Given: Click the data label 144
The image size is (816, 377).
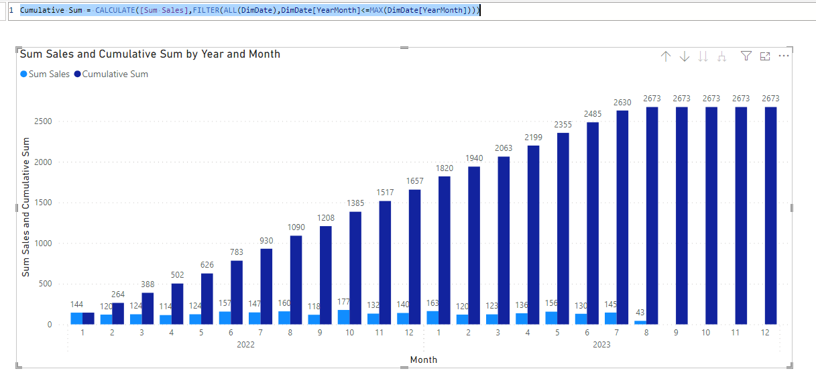Looking at the screenshot, I should (76, 304).
